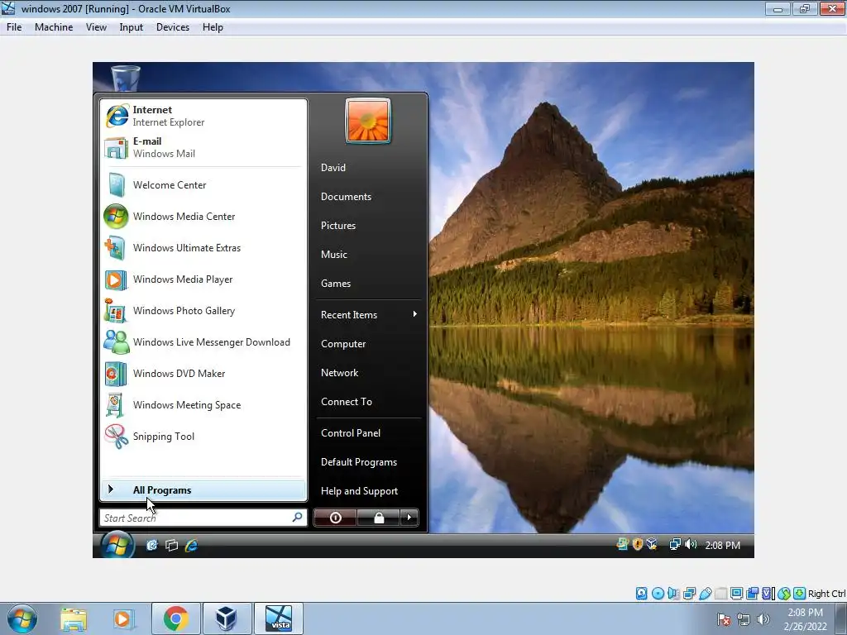Start the Snipping Tool
The image size is (847, 635).
[x=203, y=437]
